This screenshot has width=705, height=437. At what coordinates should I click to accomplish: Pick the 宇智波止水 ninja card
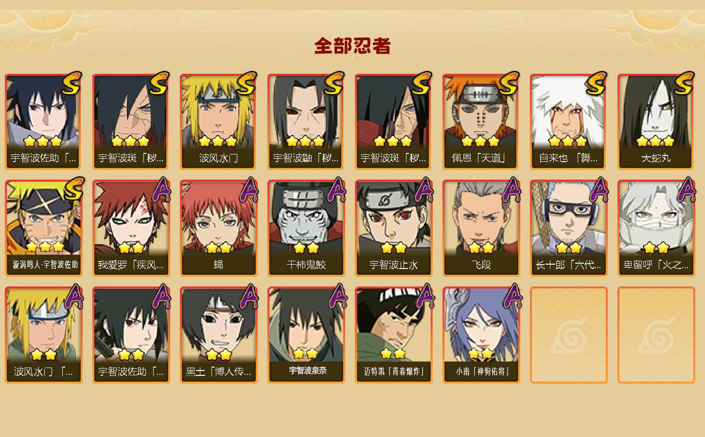point(393,228)
